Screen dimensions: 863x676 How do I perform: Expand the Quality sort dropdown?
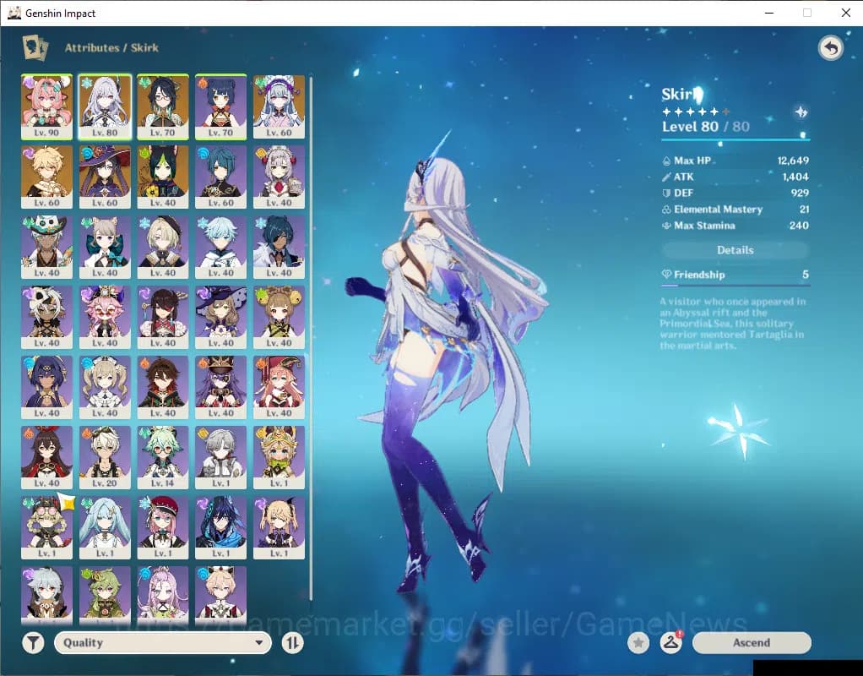pyautogui.click(x=163, y=642)
